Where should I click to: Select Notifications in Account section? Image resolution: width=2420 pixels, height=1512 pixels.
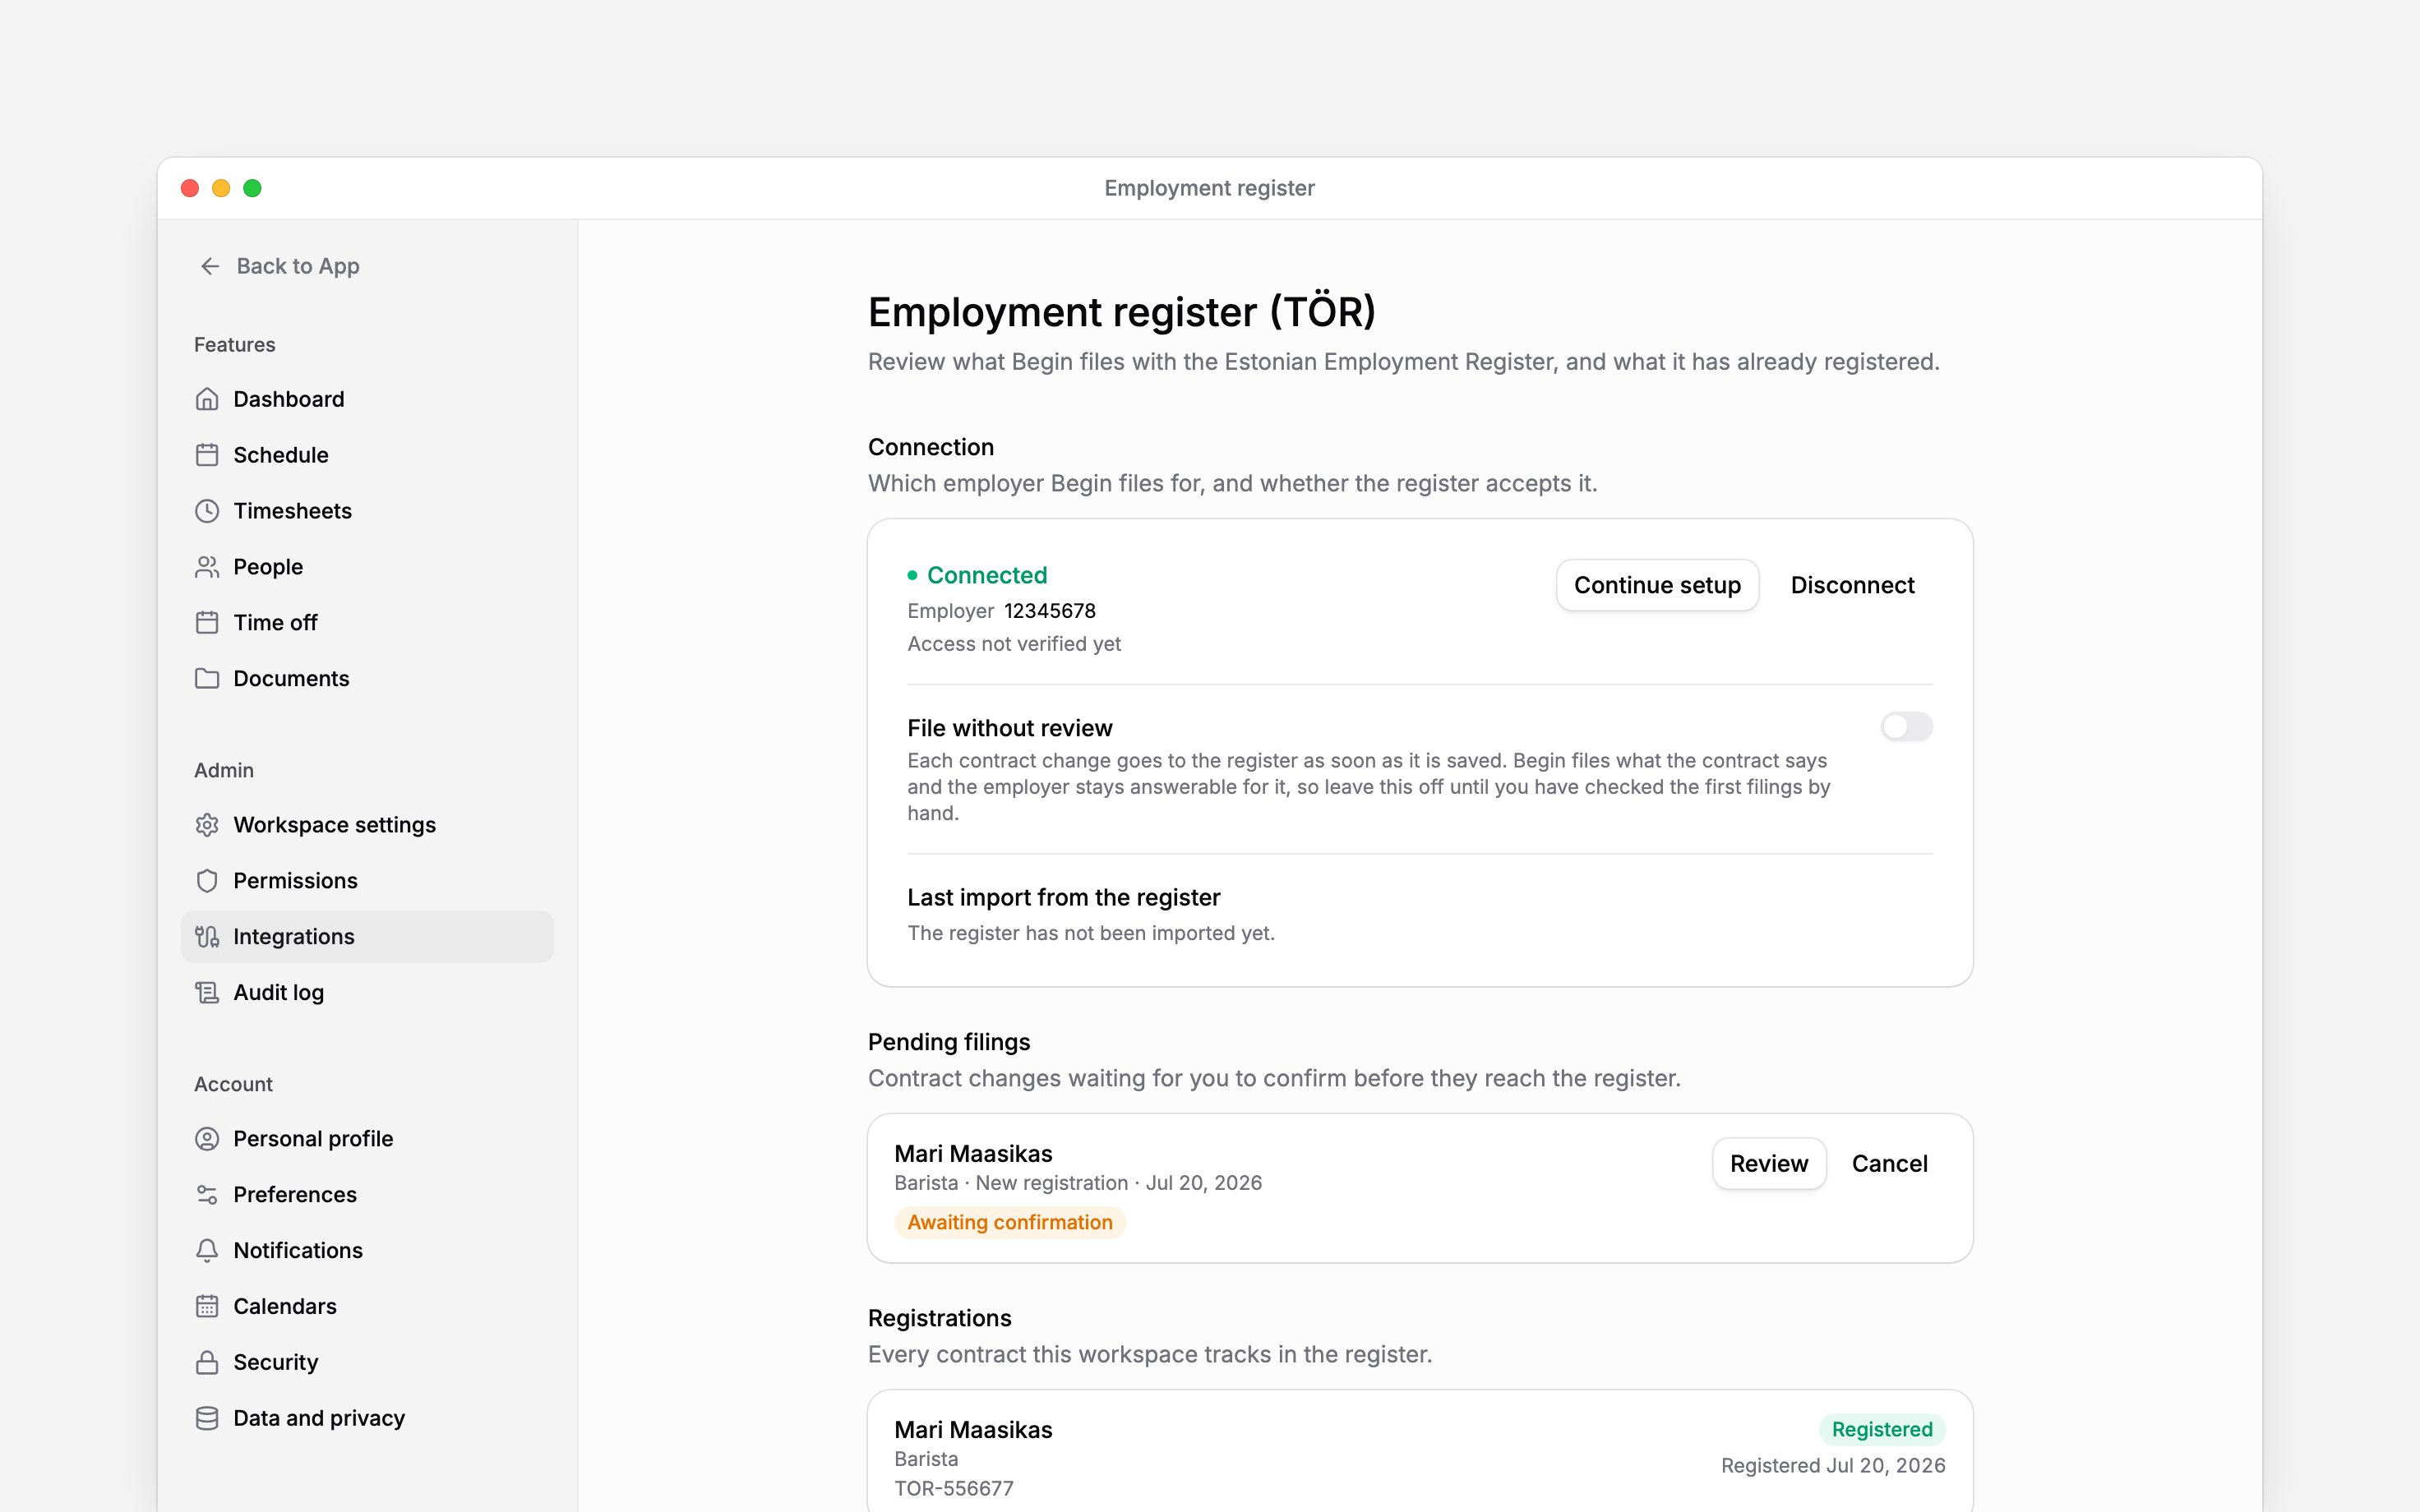pyautogui.click(x=367, y=1251)
